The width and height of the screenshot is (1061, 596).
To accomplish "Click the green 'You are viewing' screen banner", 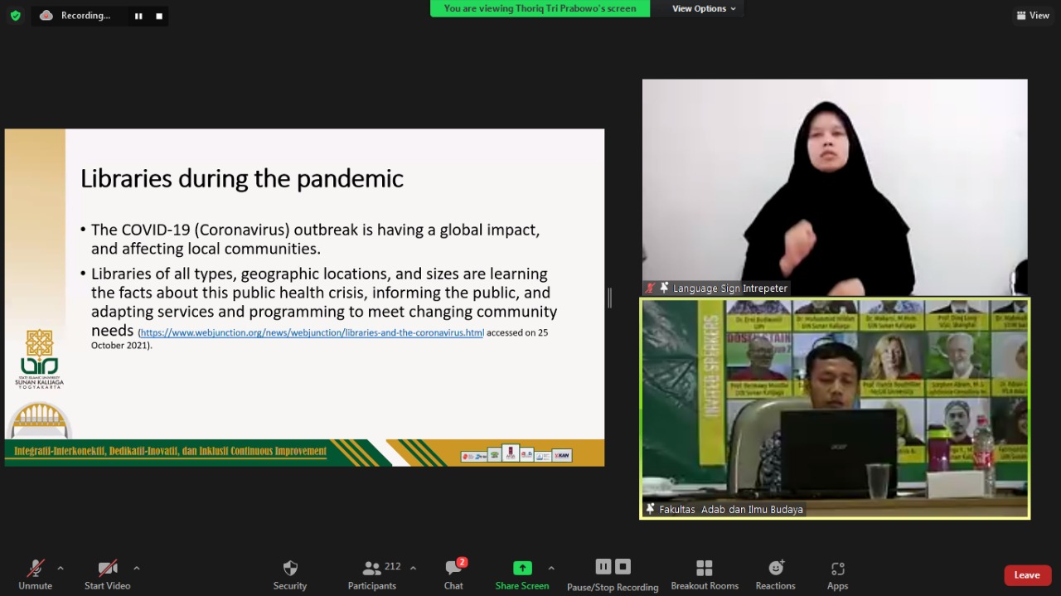I will click(540, 8).
